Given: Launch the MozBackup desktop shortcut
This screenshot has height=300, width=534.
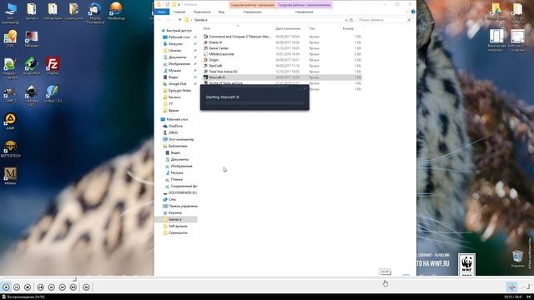Looking at the screenshot, I should [116, 11].
